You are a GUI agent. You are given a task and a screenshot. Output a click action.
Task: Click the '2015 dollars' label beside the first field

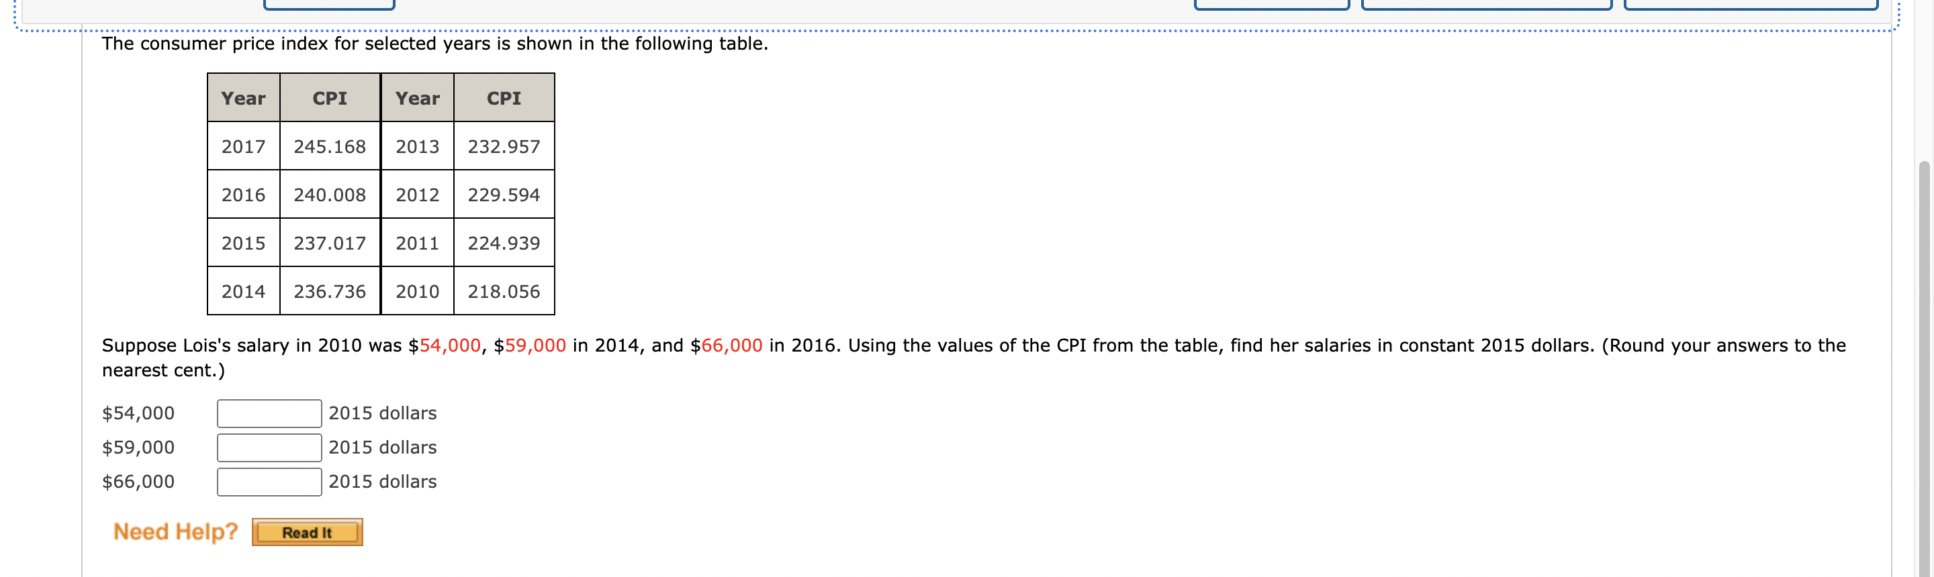(383, 413)
